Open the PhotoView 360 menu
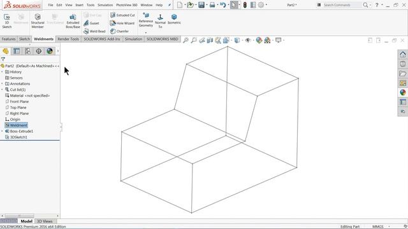 127,5
